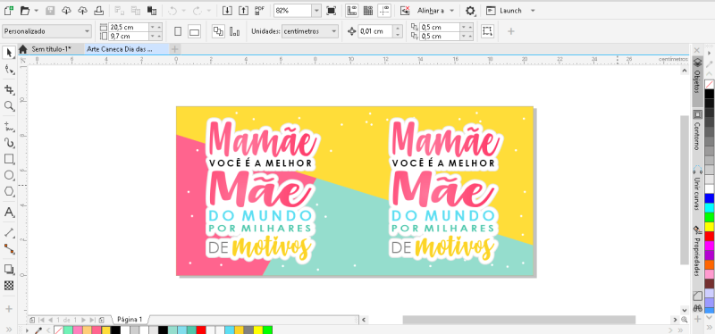The width and height of the screenshot is (715, 334).
Task: Click the Publish to PDF icon
Action: 260,11
